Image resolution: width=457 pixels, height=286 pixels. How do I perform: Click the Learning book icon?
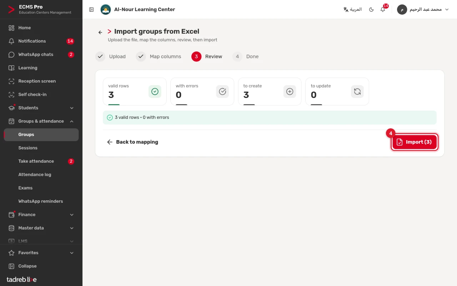11,68
